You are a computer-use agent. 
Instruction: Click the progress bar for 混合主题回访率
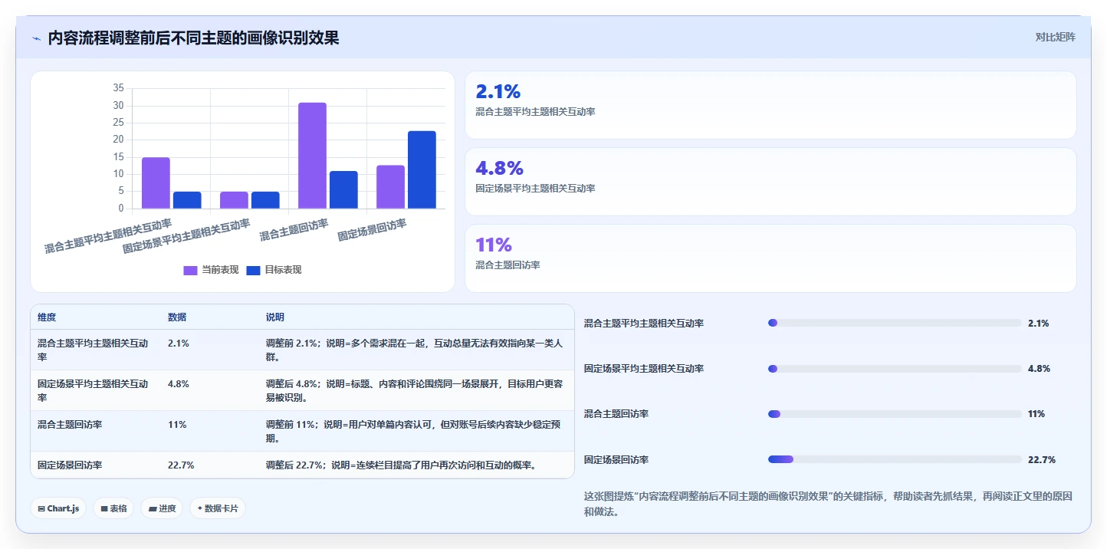(895, 414)
